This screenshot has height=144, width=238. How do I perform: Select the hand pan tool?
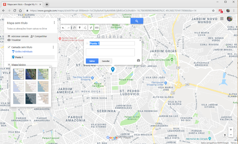(x=74, y=28)
